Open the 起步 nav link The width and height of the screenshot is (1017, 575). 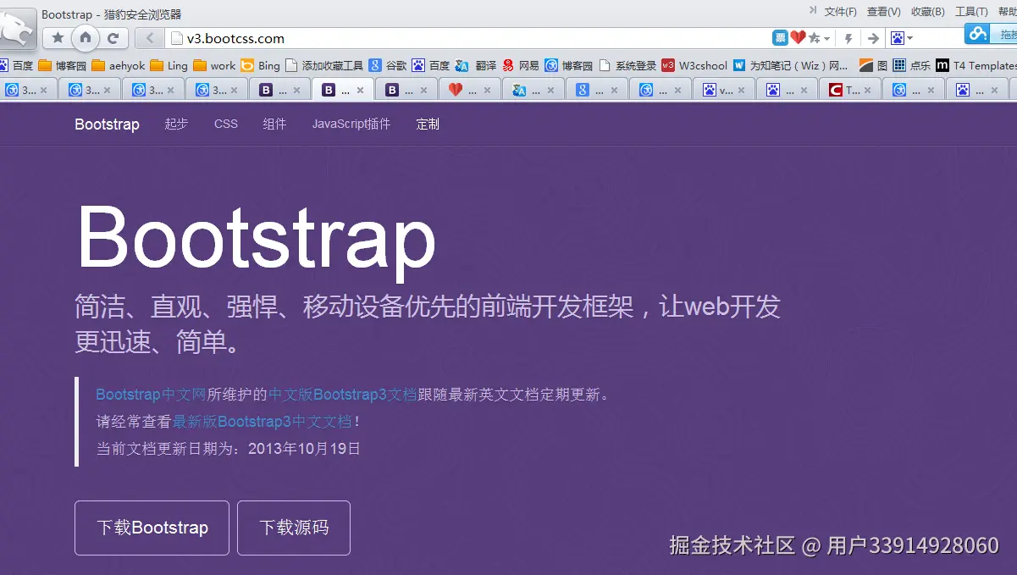[176, 124]
